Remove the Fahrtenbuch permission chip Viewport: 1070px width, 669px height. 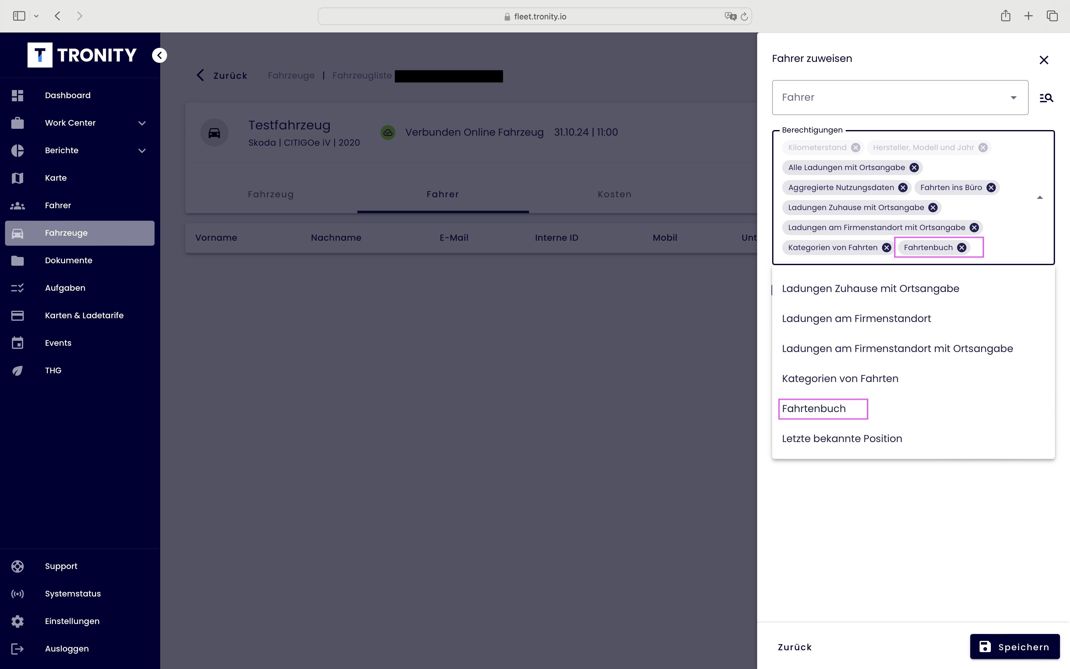click(x=961, y=248)
